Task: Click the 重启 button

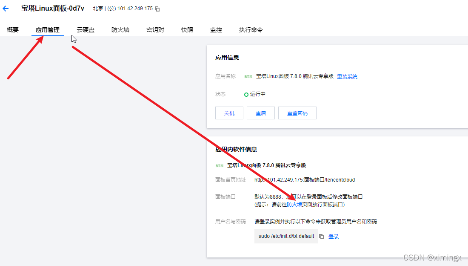Action: tap(260, 113)
